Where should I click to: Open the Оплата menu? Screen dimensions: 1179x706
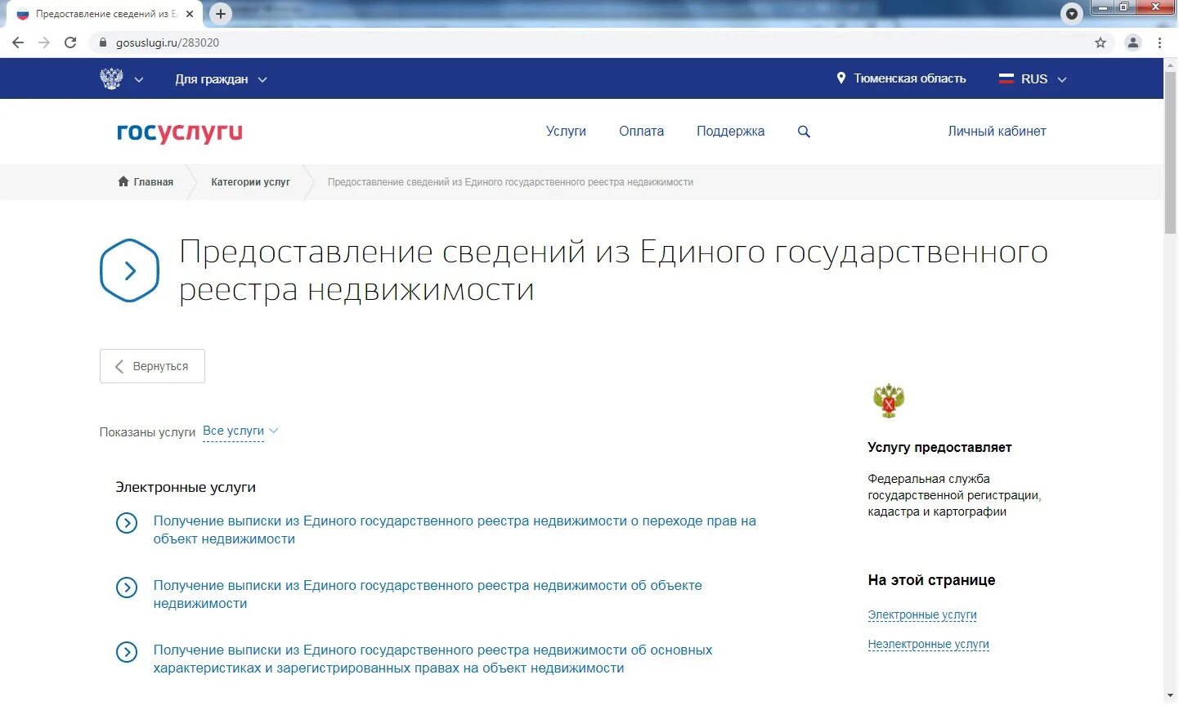(x=641, y=131)
